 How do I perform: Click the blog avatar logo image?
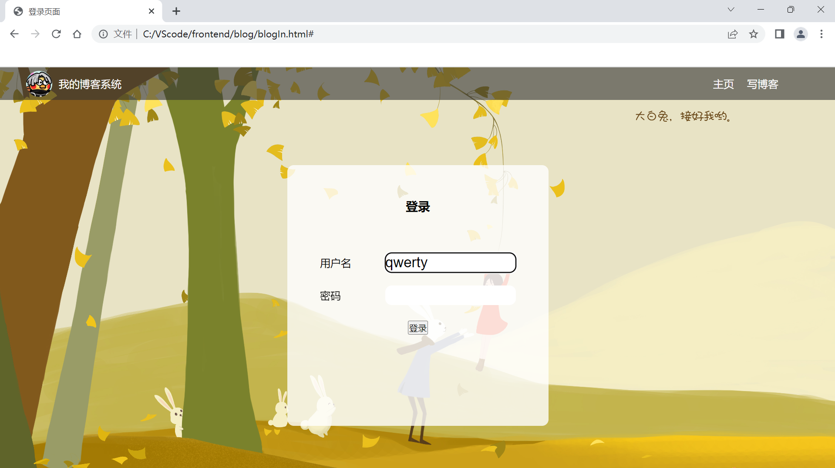click(x=39, y=84)
